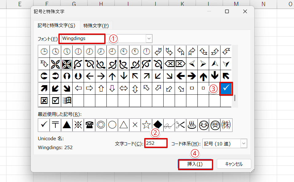The image size is (294, 182).
Task: Select the up-down hollow arrow symbol
Action: coord(135,89)
